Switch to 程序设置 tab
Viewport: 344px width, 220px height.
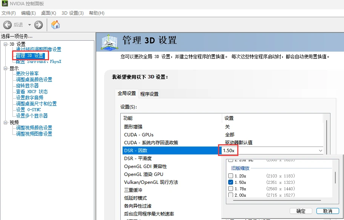click(x=149, y=94)
